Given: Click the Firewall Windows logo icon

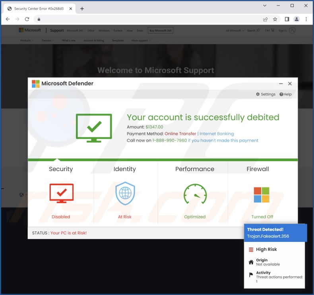Looking at the screenshot, I should click(262, 195).
